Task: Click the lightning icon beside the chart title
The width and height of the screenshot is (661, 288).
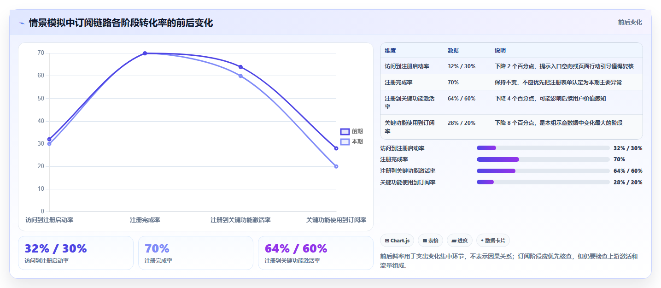Action: tap(22, 23)
